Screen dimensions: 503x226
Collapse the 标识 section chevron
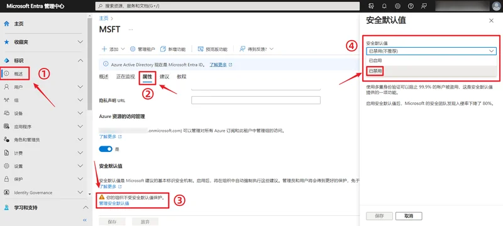click(x=80, y=60)
